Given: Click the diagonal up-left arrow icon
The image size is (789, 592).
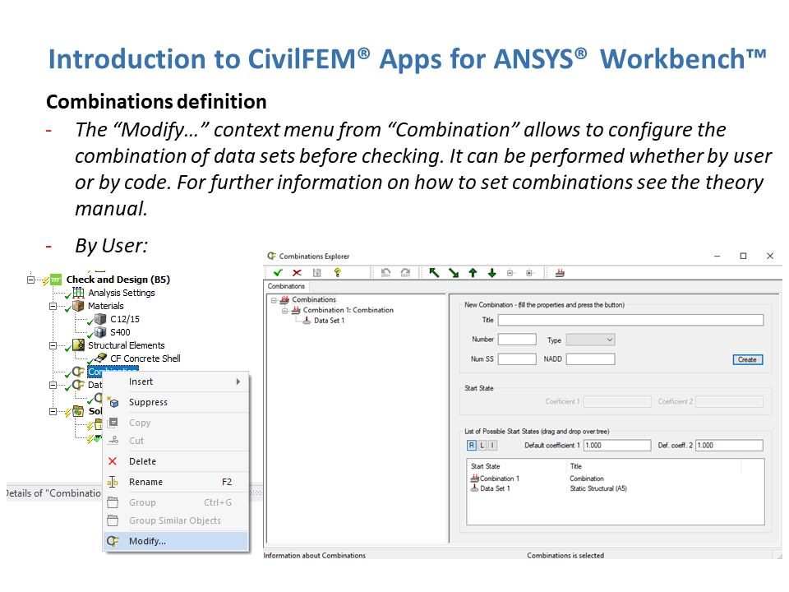Looking at the screenshot, I should click(435, 272).
